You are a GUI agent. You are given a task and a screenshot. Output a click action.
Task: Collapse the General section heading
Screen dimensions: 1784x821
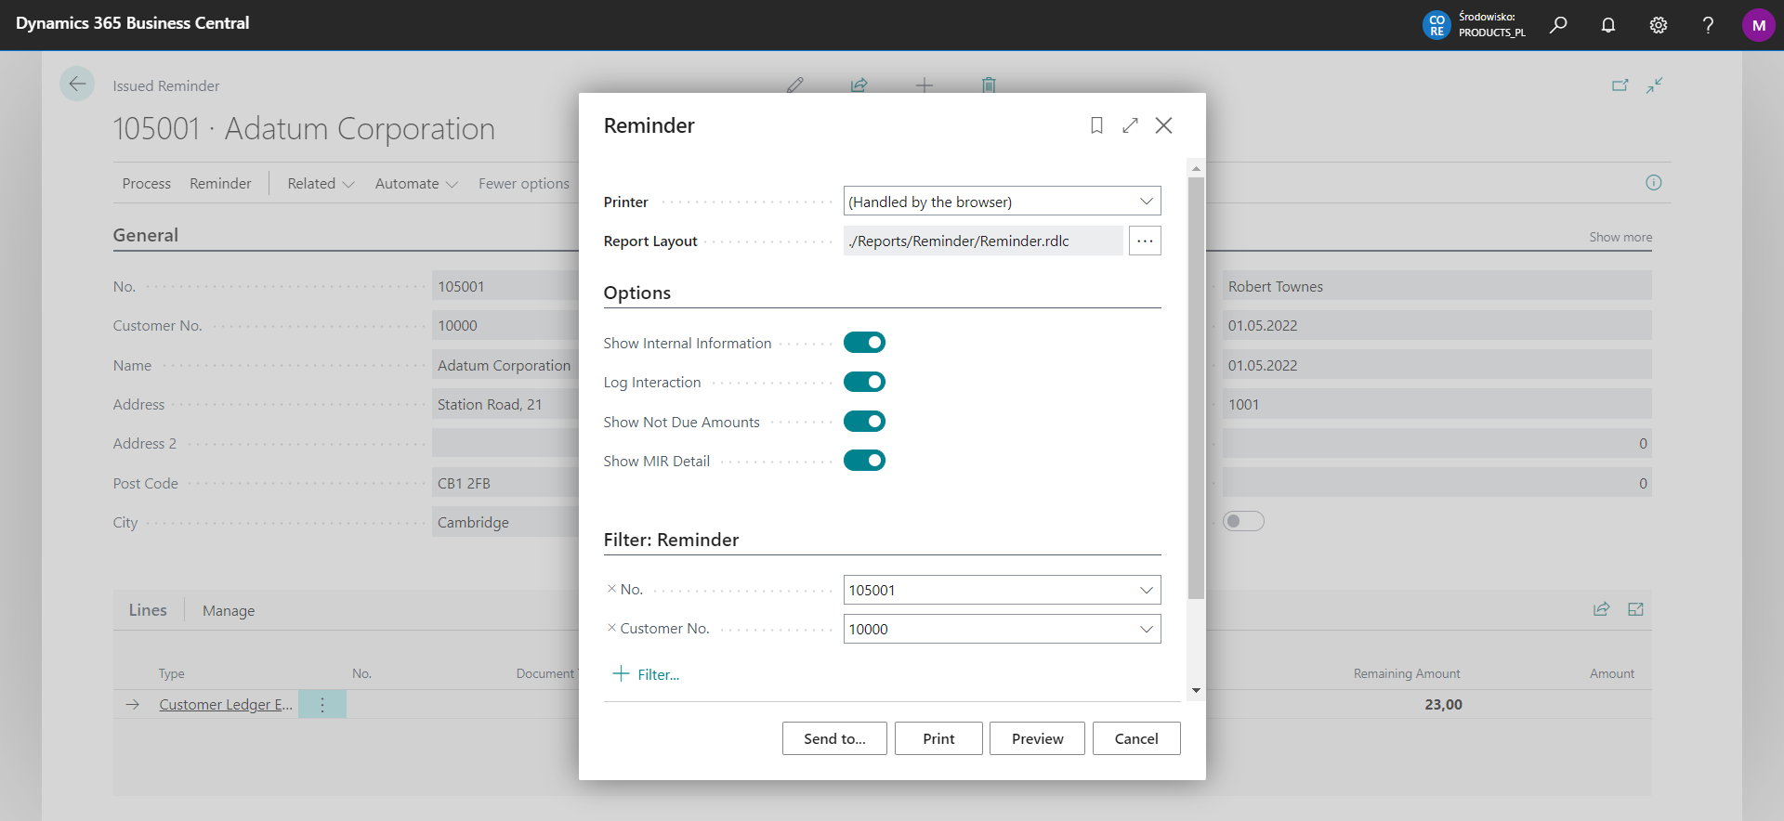(x=146, y=235)
